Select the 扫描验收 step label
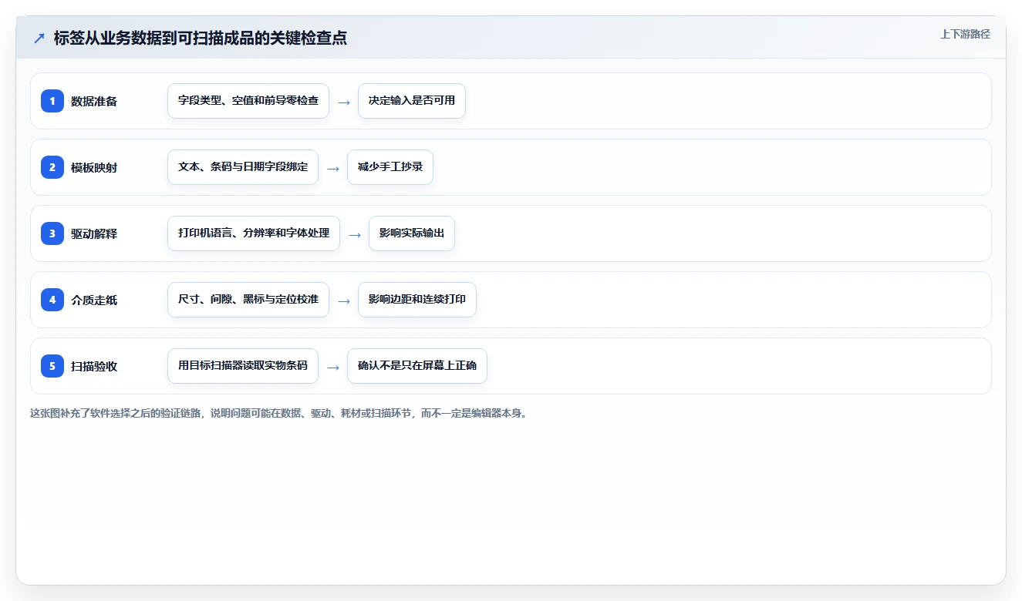 coord(94,366)
